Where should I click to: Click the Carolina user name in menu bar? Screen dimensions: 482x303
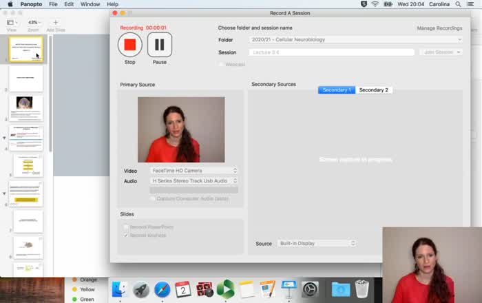(439, 4)
